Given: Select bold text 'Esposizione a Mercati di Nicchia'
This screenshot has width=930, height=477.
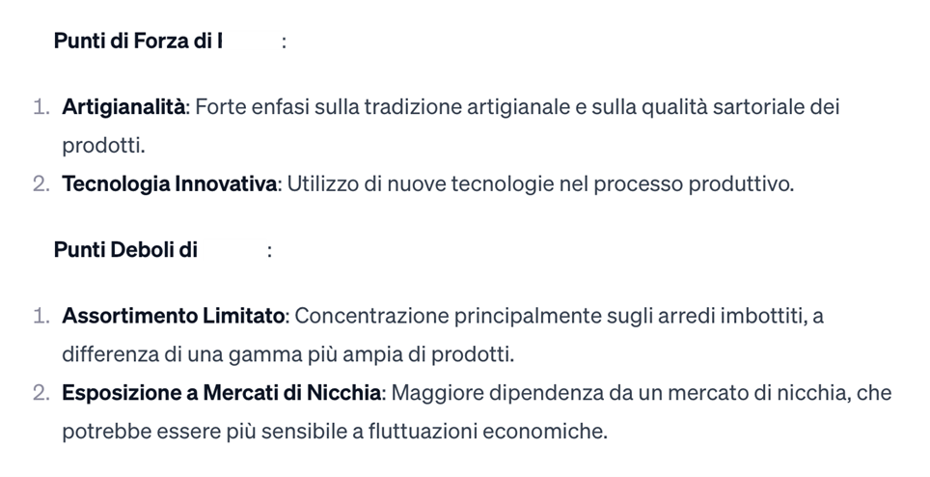Looking at the screenshot, I should point(222,393).
